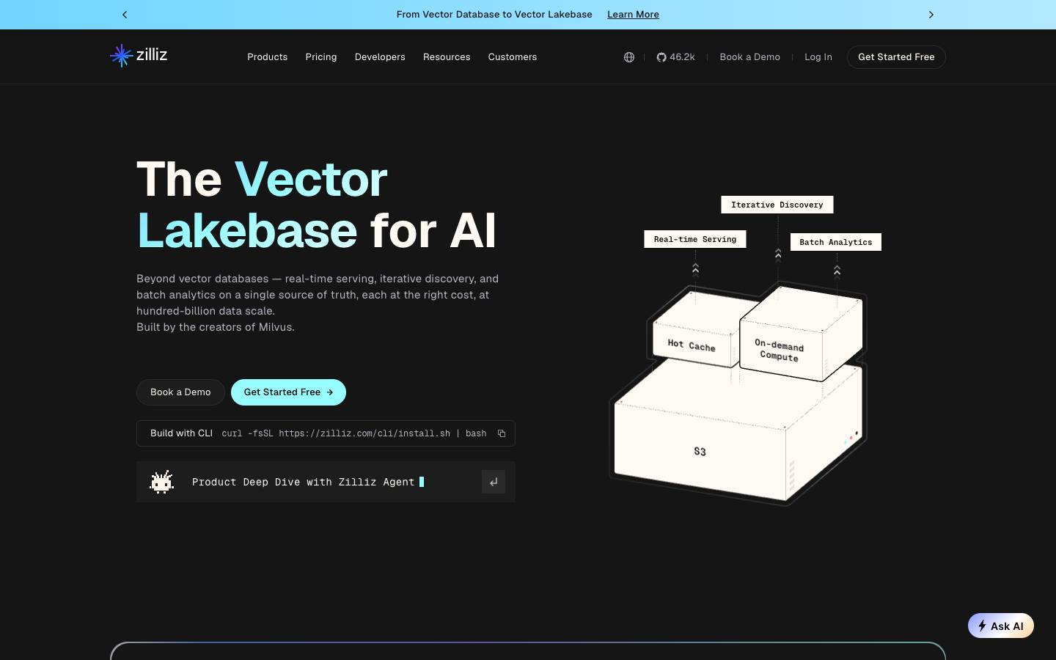Open the Developers menu
The width and height of the screenshot is (1056, 660).
pos(380,57)
